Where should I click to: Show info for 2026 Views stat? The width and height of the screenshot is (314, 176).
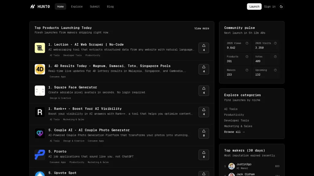[247, 43]
